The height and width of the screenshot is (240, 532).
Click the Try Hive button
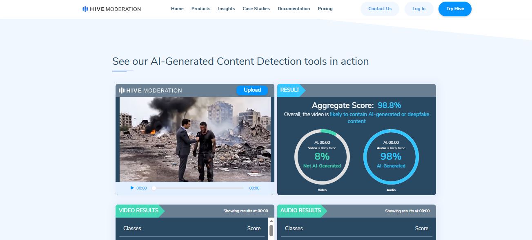[455, 9]
